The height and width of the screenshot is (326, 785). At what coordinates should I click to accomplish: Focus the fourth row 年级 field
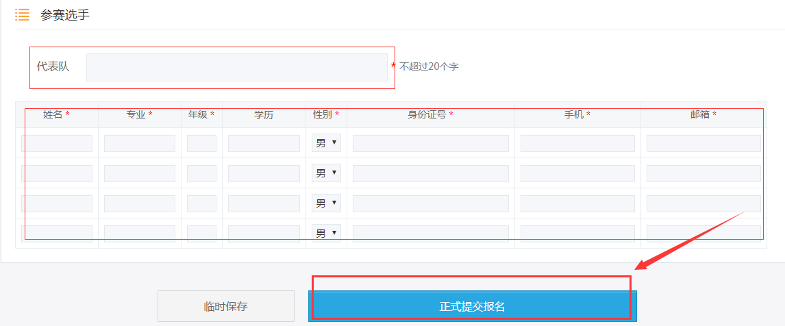202,234
